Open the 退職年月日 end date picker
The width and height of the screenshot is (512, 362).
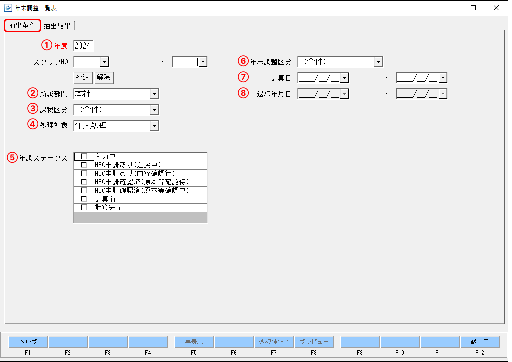[x=443, y=94]
